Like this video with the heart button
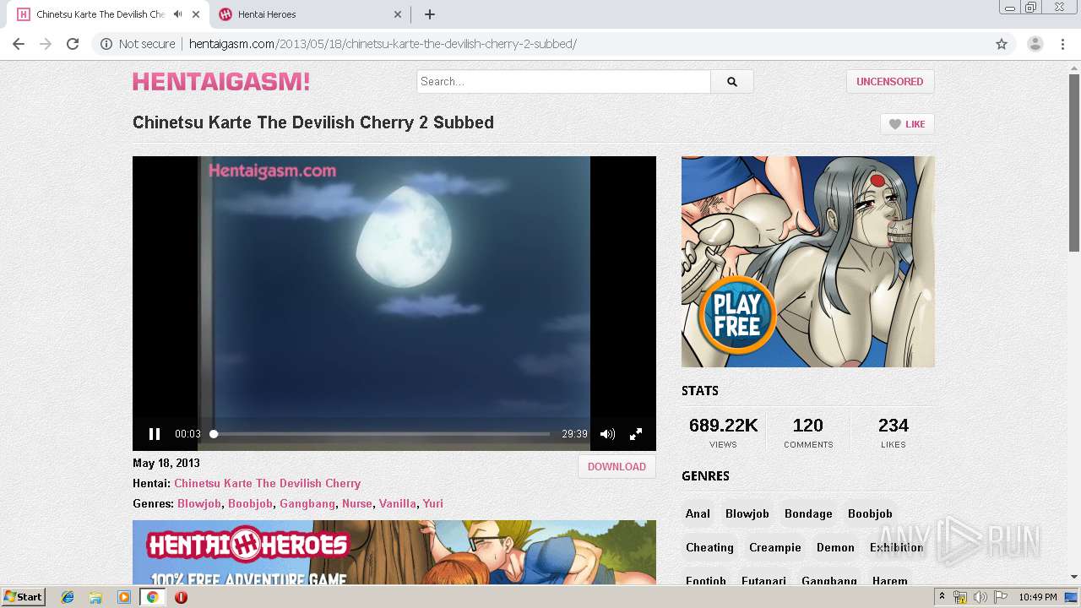1081x608 pixels. coord(907,124)
